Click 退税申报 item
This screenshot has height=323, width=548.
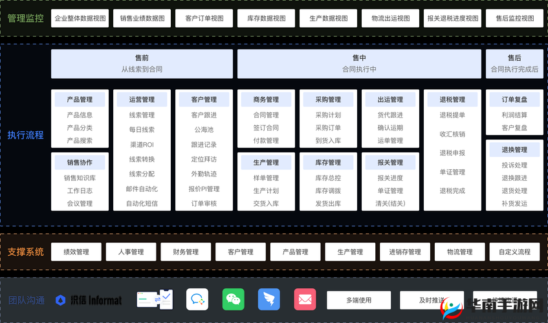tap(452, 153)
